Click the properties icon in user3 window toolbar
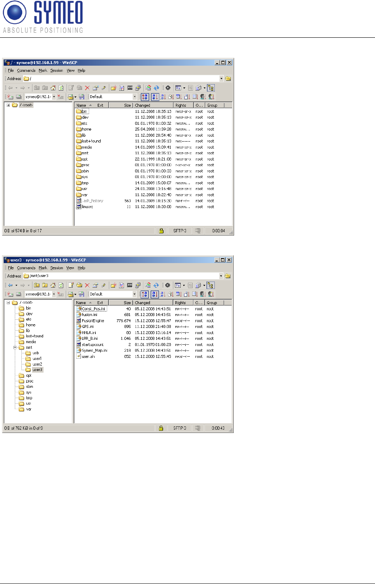This screenshot has width=375, height=584. [95, 285]
